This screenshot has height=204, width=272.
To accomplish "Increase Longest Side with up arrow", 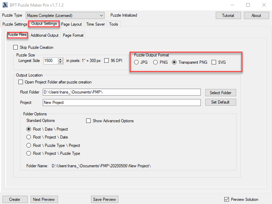I will (60, 59).
